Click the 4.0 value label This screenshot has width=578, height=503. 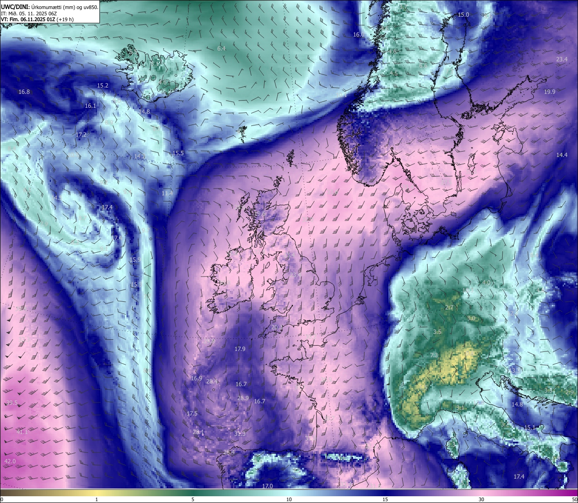(x=486, y=283)
